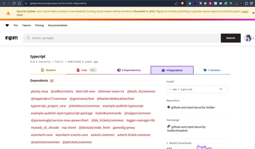Open the example-publish-npm-typescript-package link
The width and height of the screenshot is (255, 149).
[x=62, y=113]
